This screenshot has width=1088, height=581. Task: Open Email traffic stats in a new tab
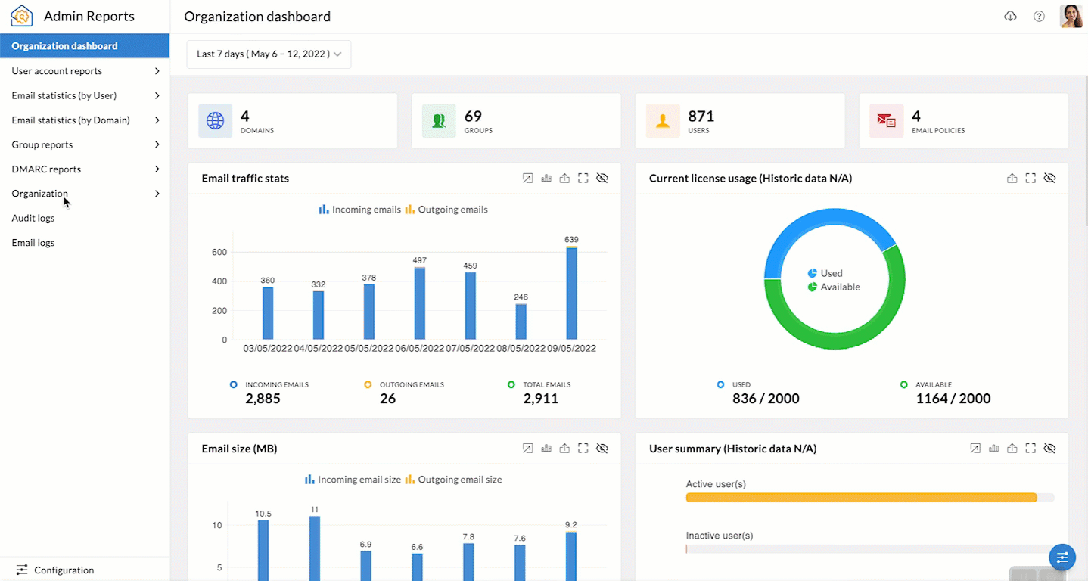click(x=527, y=178)
